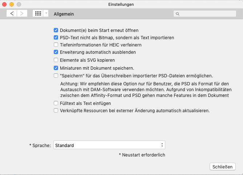Close the Einstellungen window with red button
This screenshot has height=175, width=243.
tap(4, 4)
